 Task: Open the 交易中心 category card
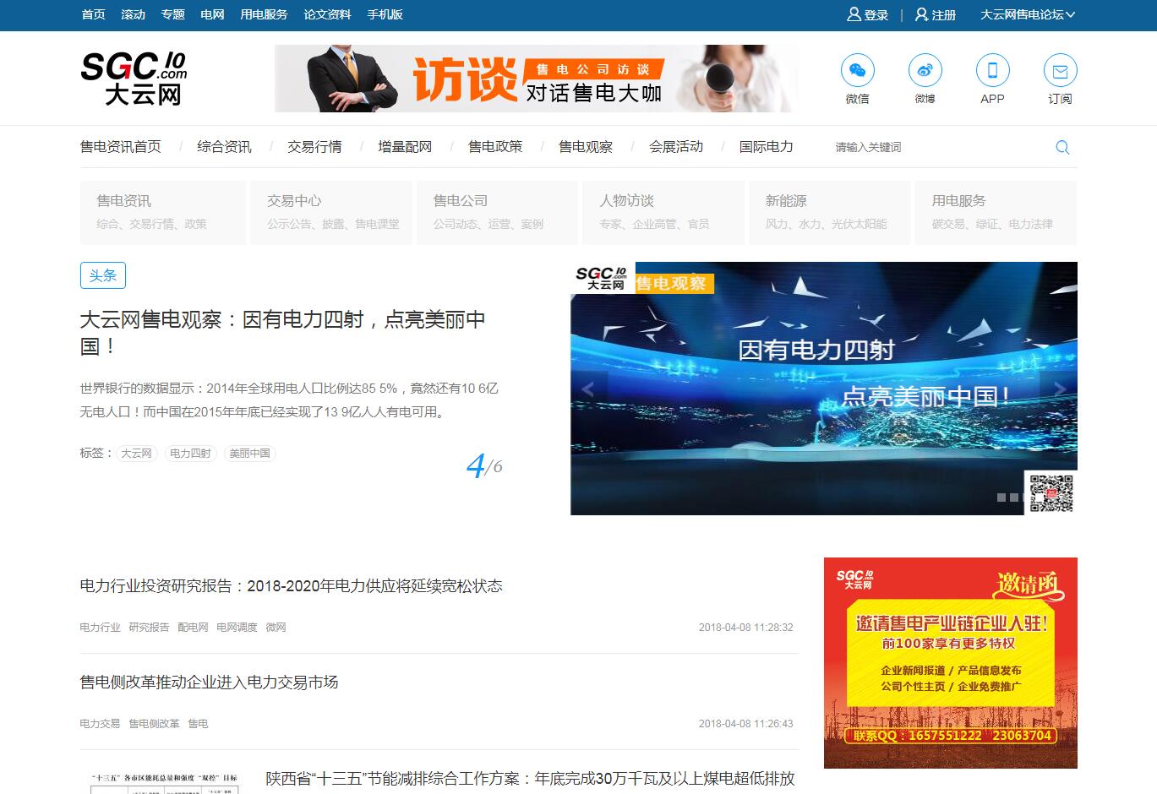pyautogui.click(x=330, y=213)
